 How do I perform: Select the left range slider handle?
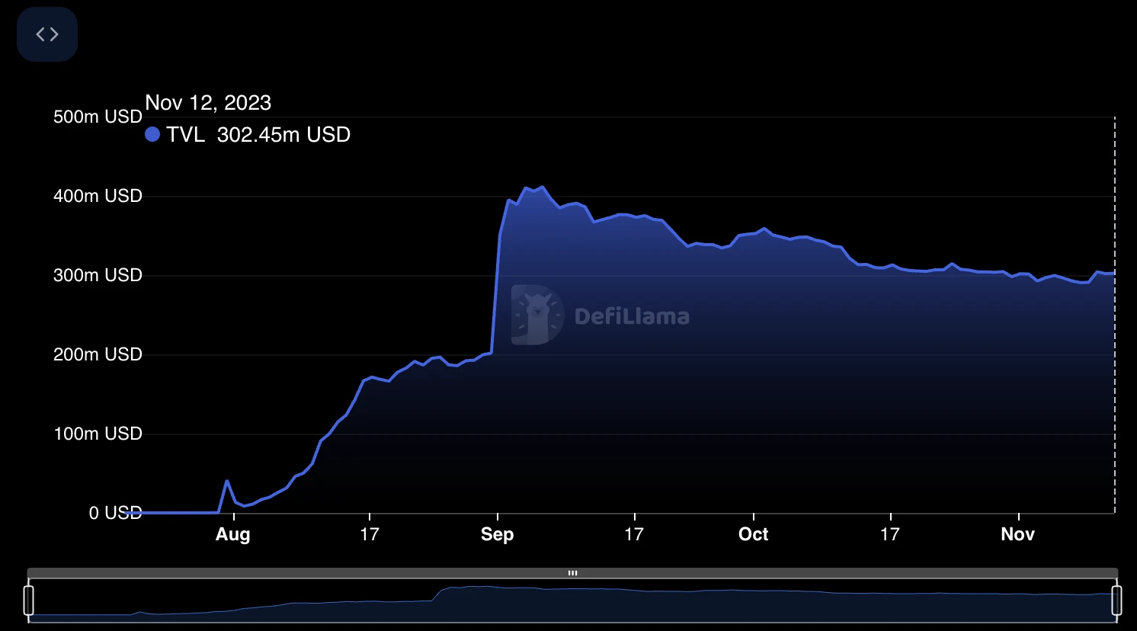click(29, 600)
